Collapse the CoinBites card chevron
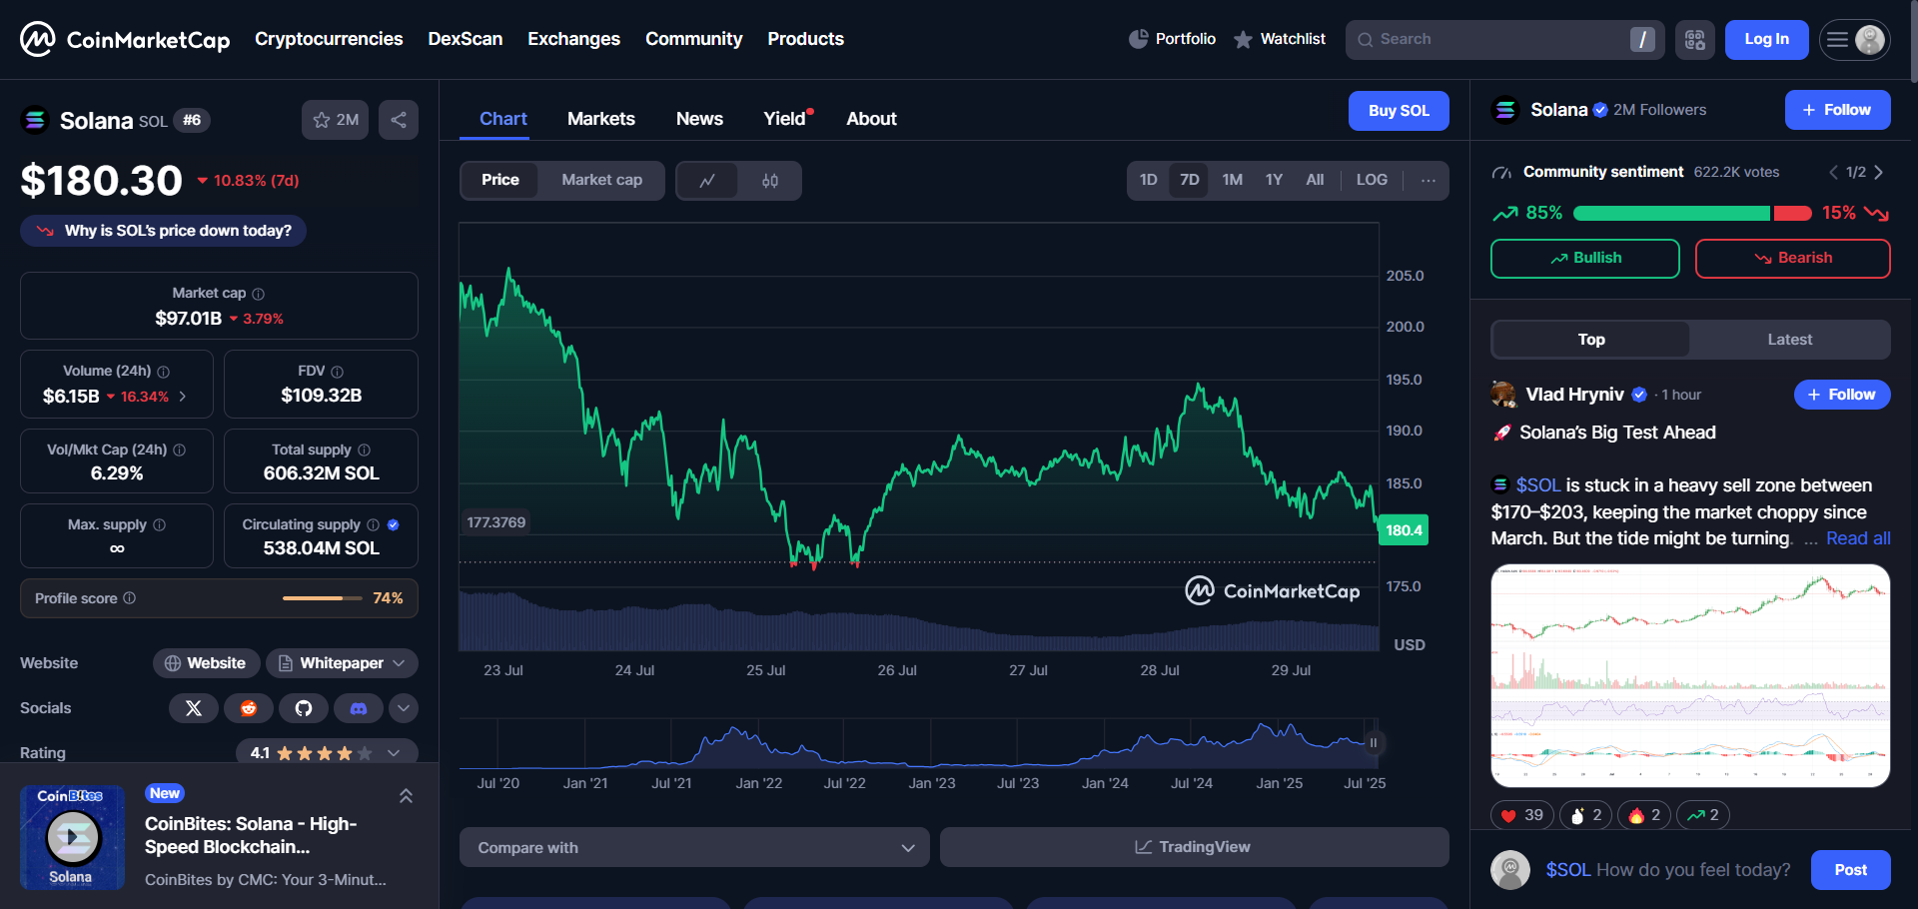1918x909 pixels. click(406, 796)
